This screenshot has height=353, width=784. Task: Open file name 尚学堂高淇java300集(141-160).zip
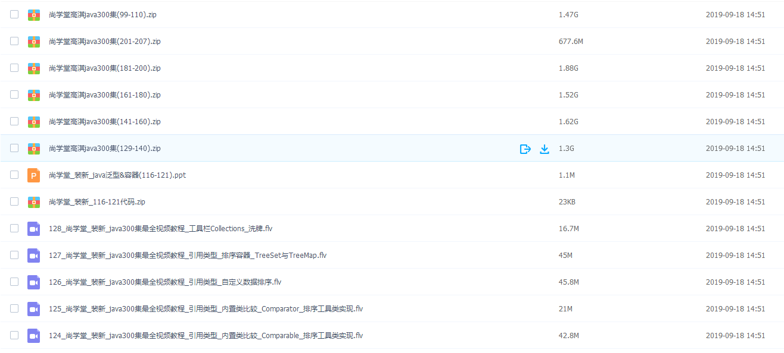click(x=105, y=122)
